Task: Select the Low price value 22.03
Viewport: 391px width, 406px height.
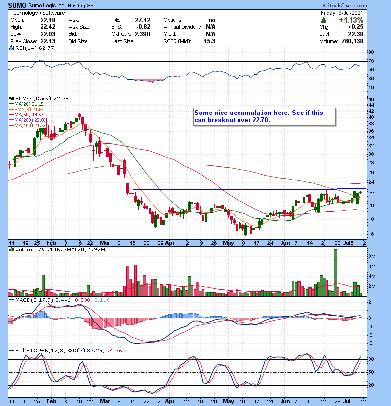Action: 48,34
